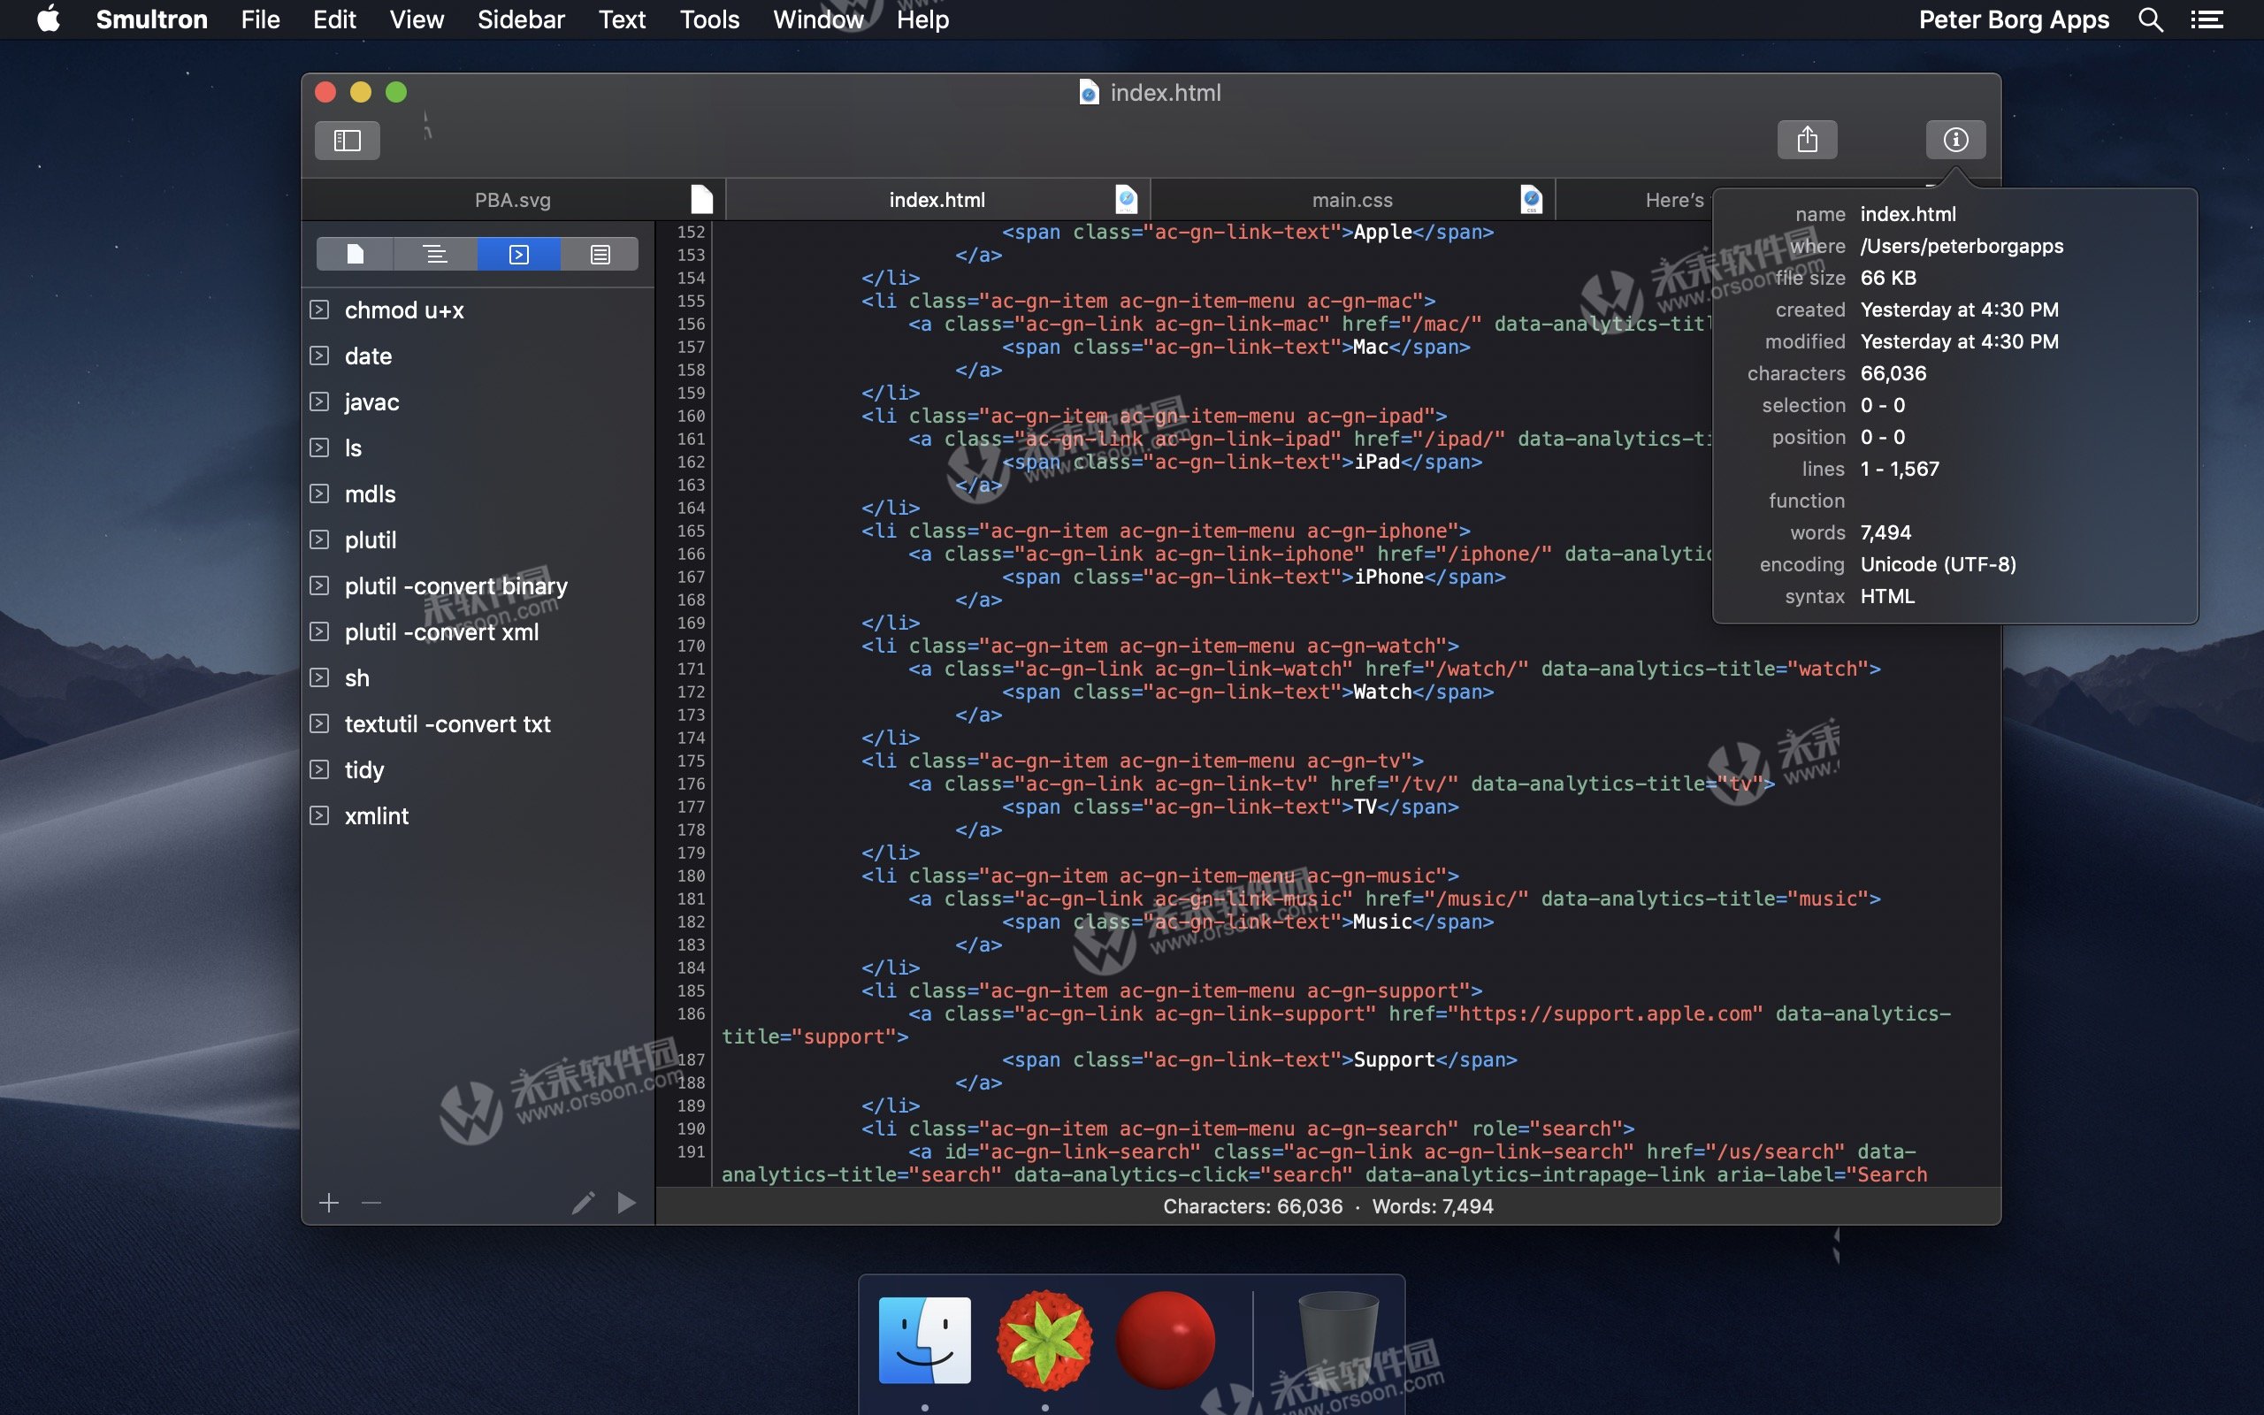Open the Smultron strawberry icon in Dock

click(1045, 1340)
